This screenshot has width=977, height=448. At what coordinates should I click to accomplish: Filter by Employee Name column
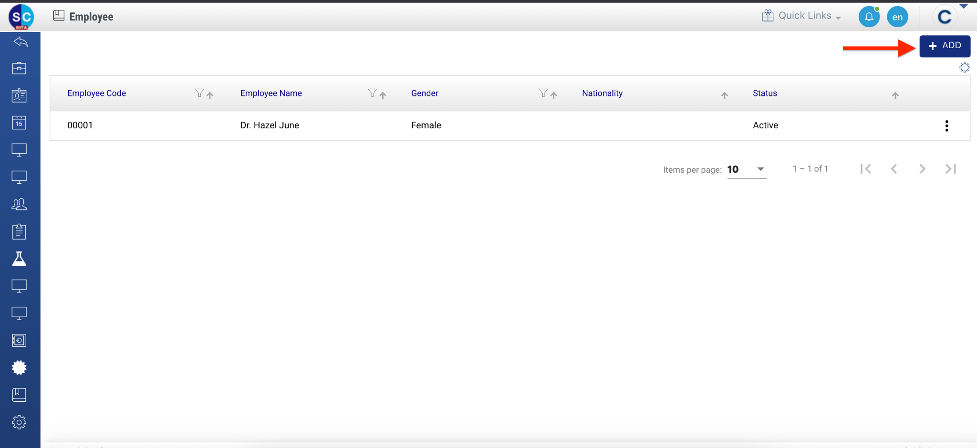point(372,93)
